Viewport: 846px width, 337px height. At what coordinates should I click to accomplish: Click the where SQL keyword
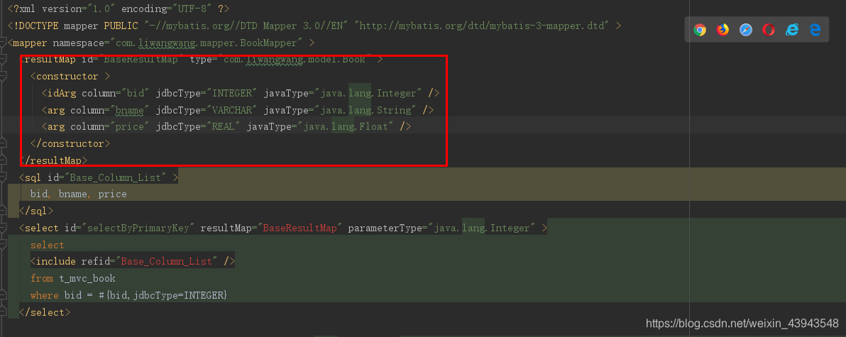(x=44, y=295)
